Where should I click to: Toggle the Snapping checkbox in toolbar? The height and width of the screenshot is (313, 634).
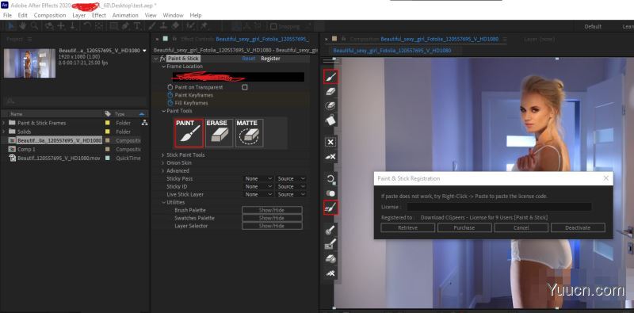[273, 26]
